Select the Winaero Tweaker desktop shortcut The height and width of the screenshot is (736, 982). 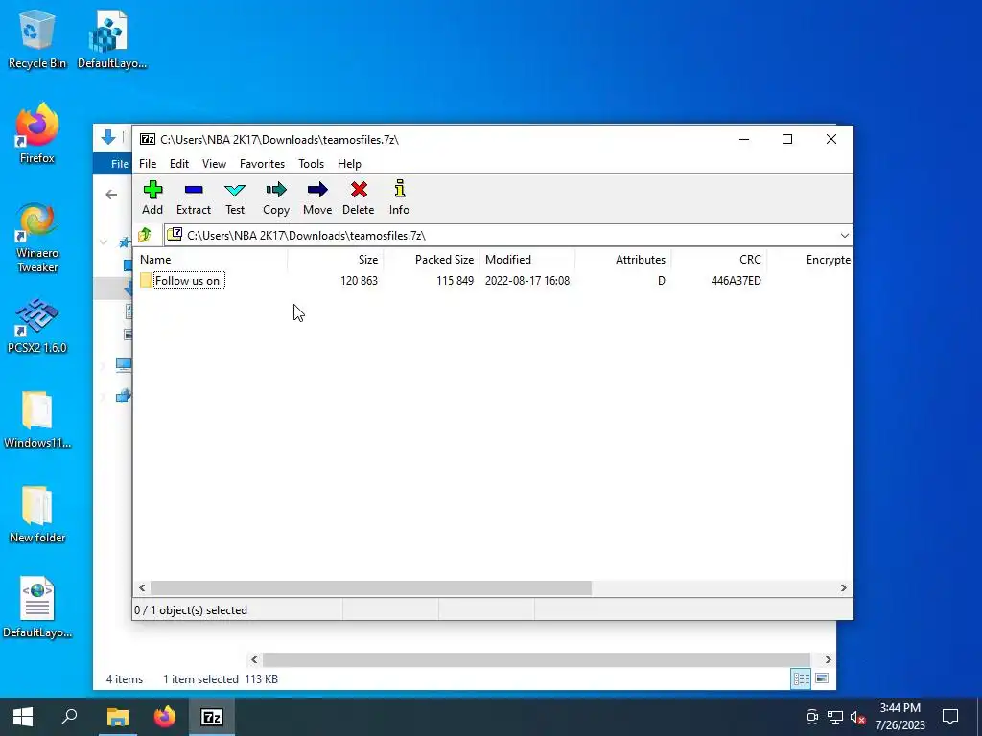(x=37, y=238)
